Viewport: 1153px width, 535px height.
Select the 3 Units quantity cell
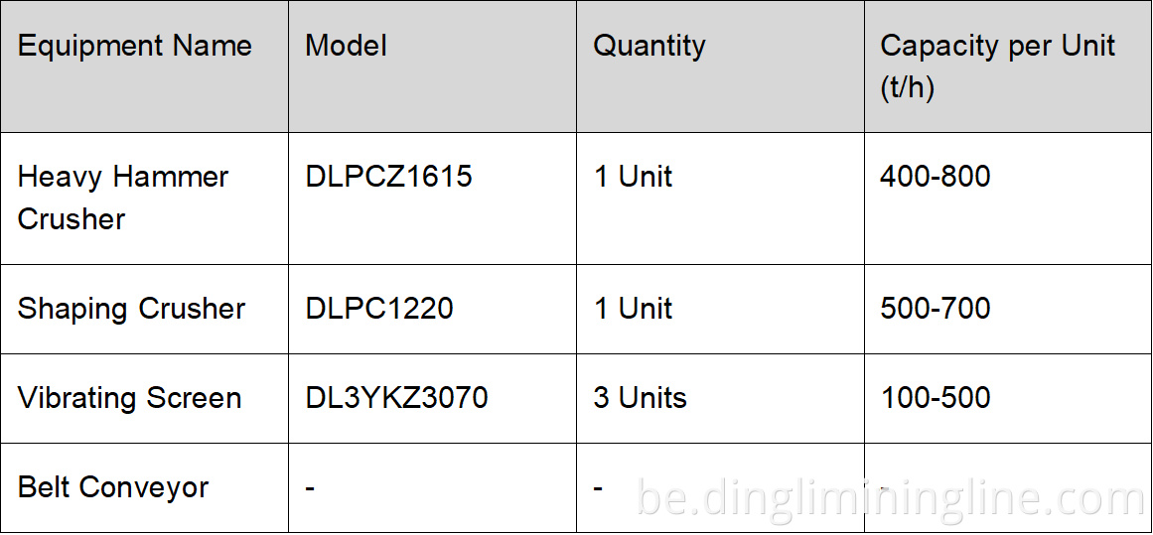click(x=640, y=398)
